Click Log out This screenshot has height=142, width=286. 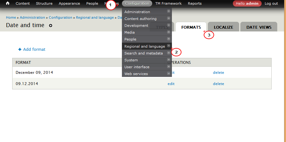[271, 3]
